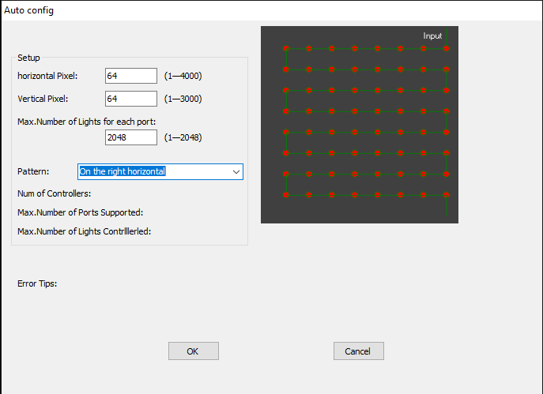Focus the Max lights per port field
Screen dimensions: 543x394
pyautogui.click(x=131, y=137)
